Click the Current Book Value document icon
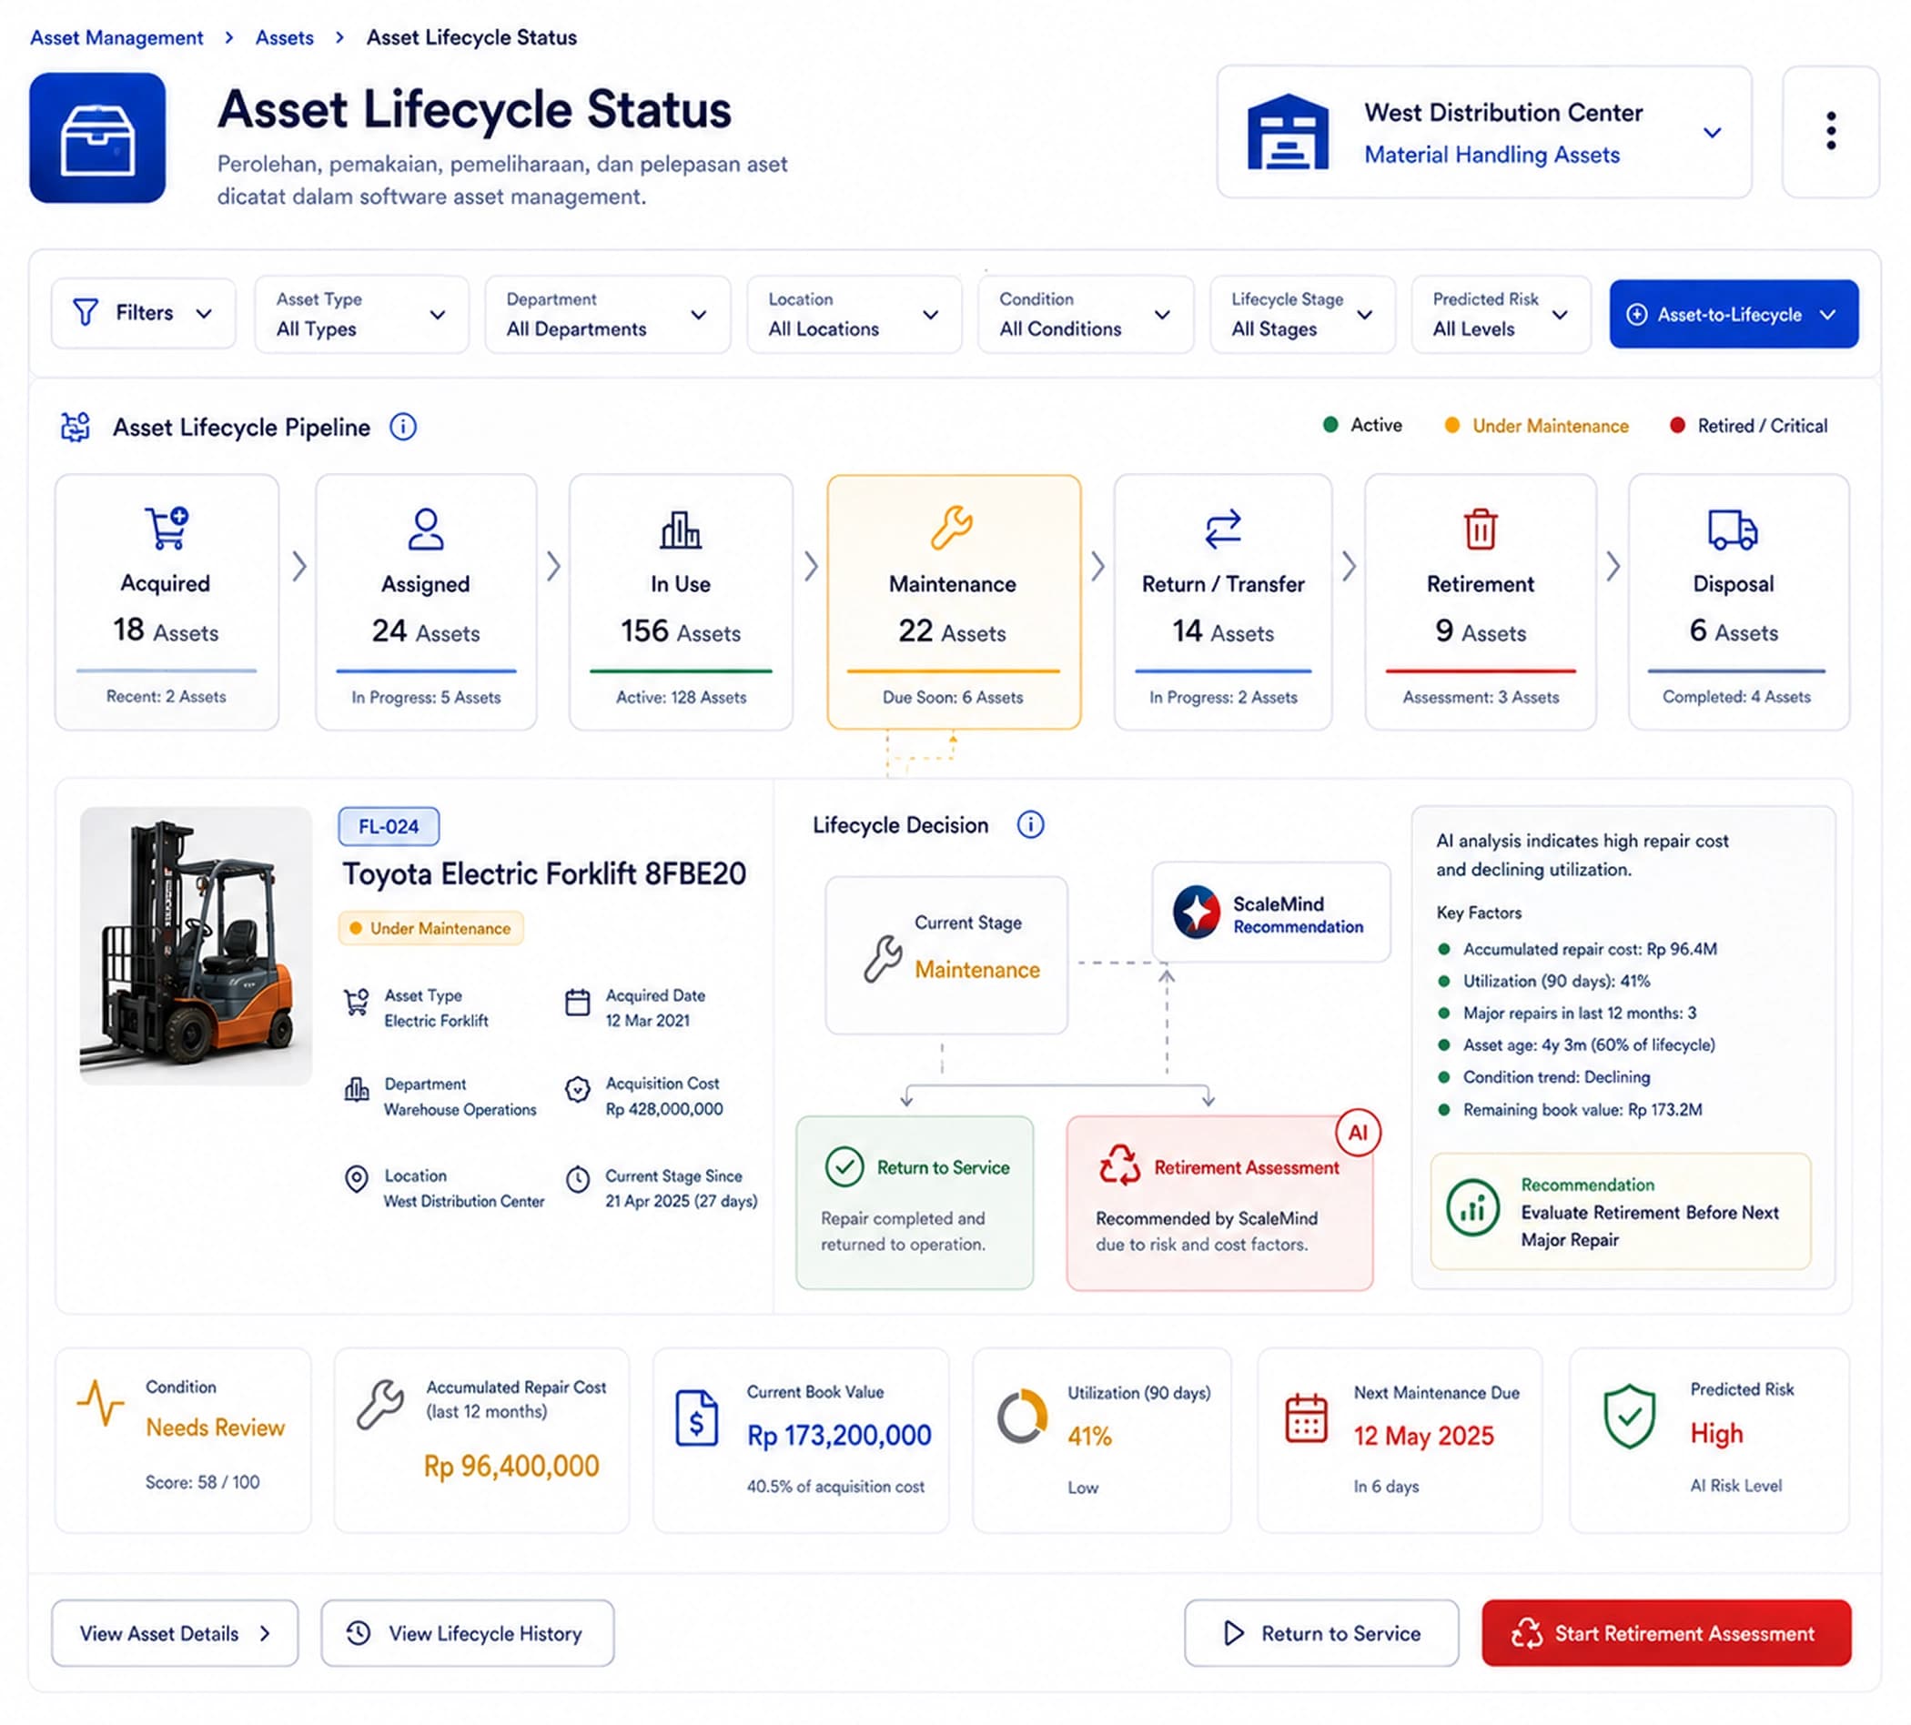 [697, 1419]
